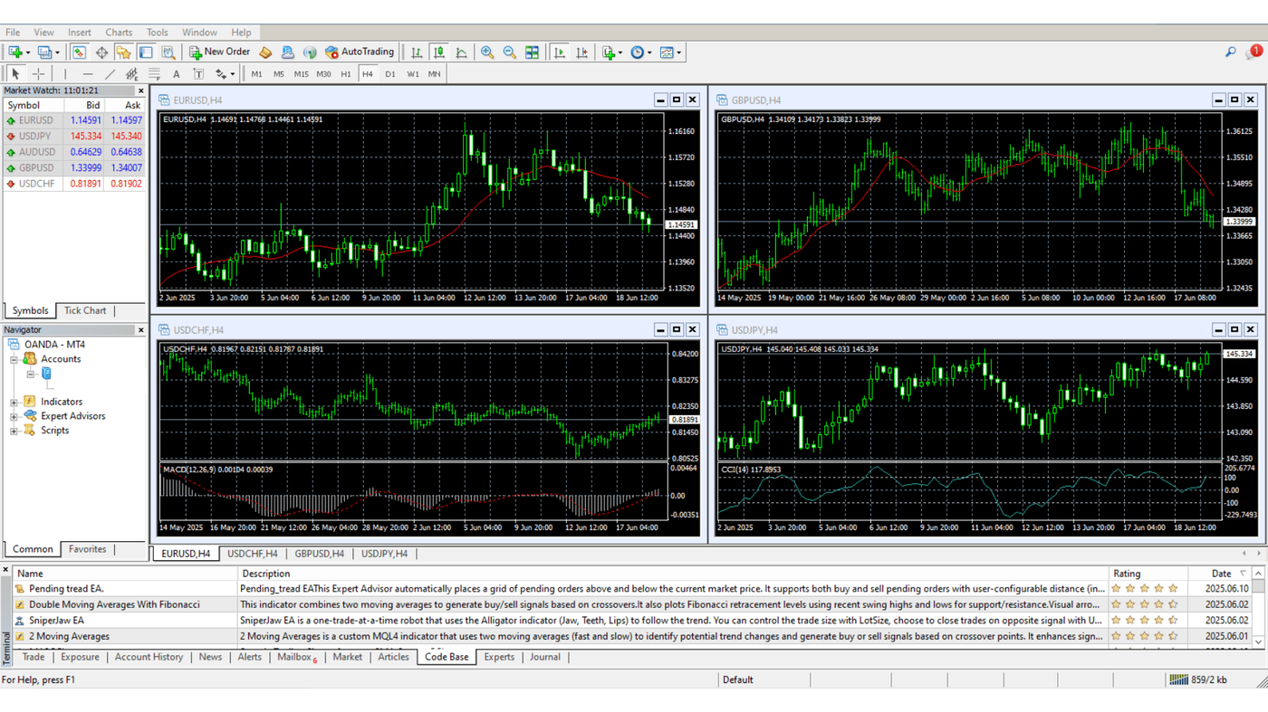This screenshot has width=1268, height=712.
Task: Select the Fibonacci retracement drawing tool
Action: [x=153, y=73]
